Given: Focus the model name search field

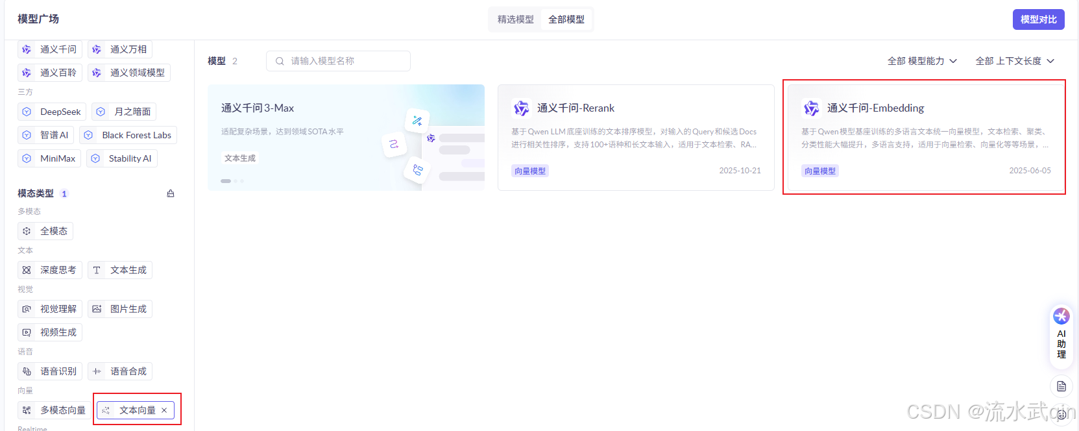Looking at the screenshot, I should point(338,61).
